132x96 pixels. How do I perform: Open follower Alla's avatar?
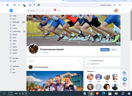coord(90,77)
